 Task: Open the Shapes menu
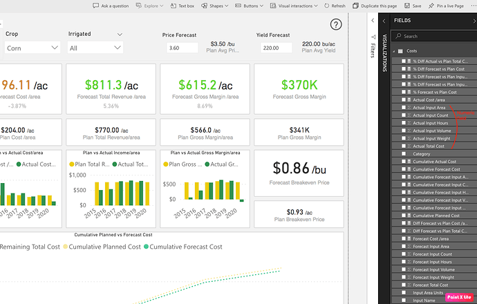(214, 6)
